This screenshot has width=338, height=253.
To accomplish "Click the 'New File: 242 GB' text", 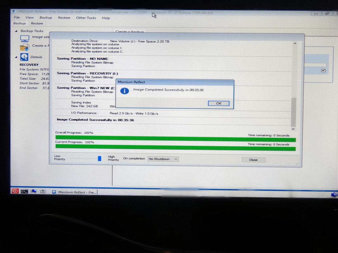I will pyautogui.click(x=84, y=106).
